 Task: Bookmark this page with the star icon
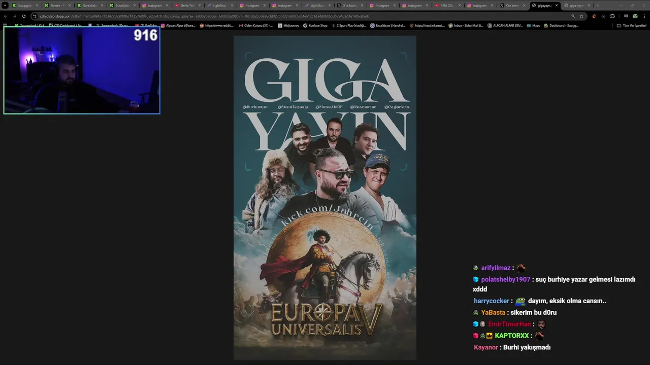pyautogui.click(x=581, y=16)
